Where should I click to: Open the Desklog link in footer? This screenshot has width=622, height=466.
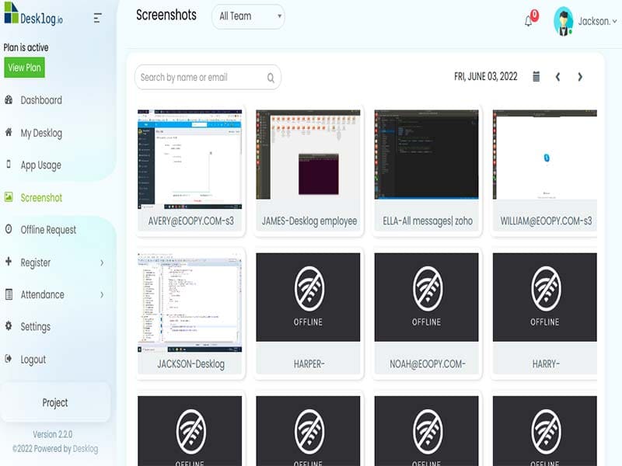tap(86, 449)
